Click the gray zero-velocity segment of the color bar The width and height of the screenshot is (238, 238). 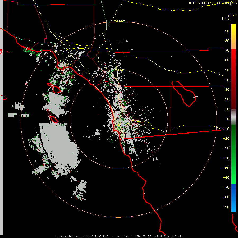coord(234,117)
